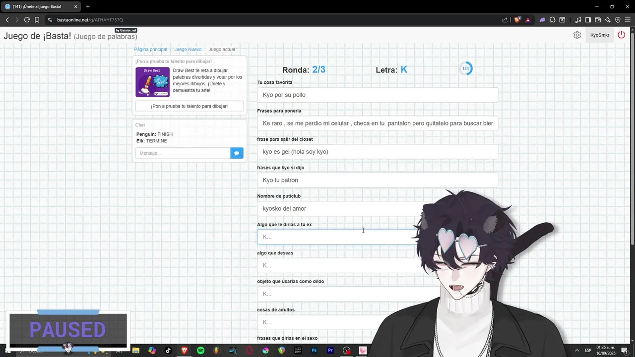This screenshot has height=357, width=635.
Task: Open Spotify from the taskbar
Action: coord(200,350)
